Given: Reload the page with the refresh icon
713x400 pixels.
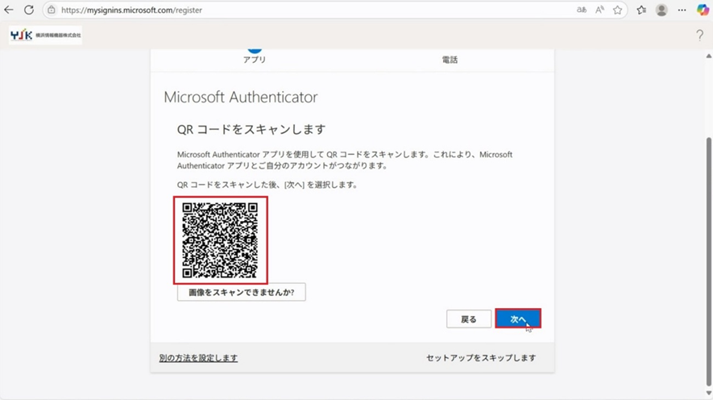Looking at the screenshot, I should point(29,10).
